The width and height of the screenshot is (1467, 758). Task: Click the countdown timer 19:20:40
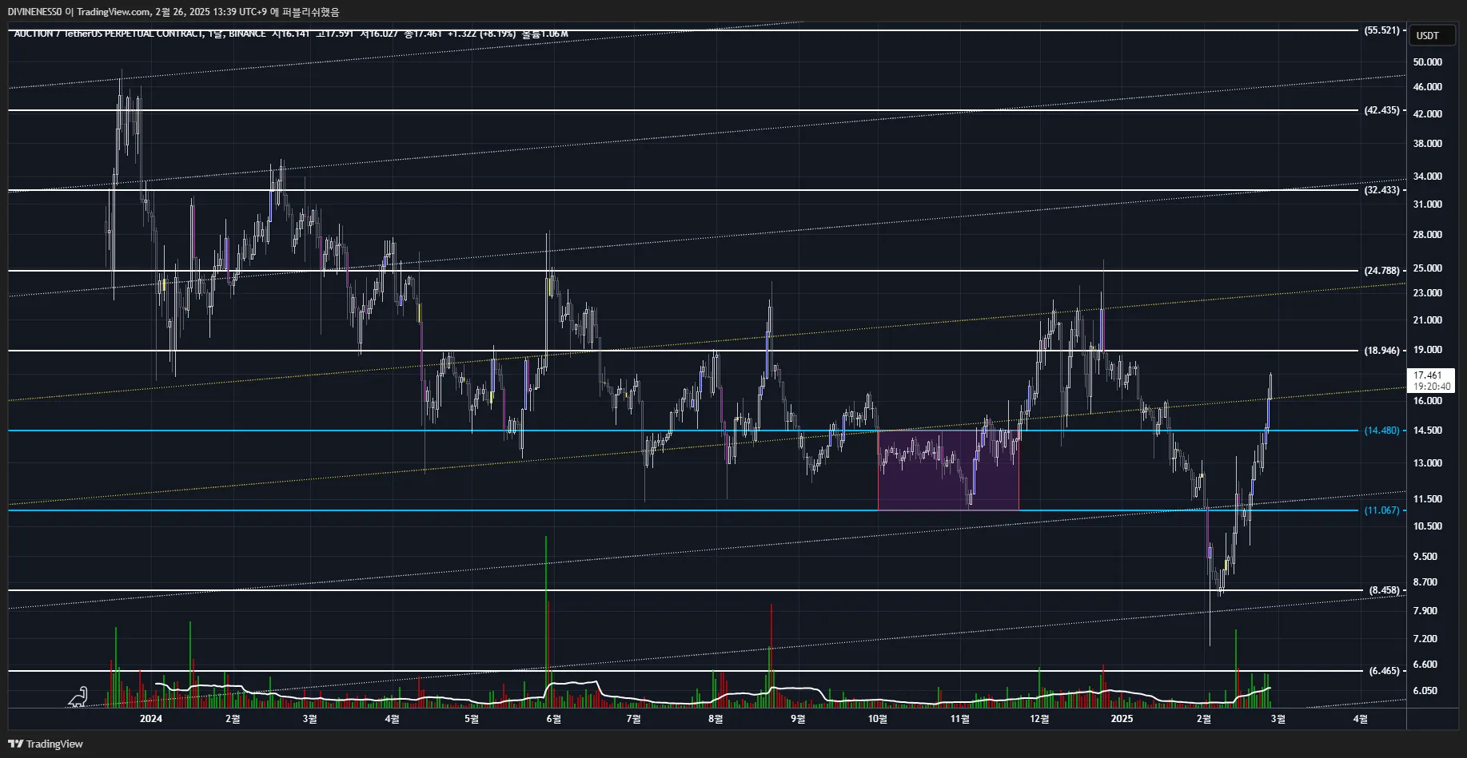click(x=1431, y=386)
